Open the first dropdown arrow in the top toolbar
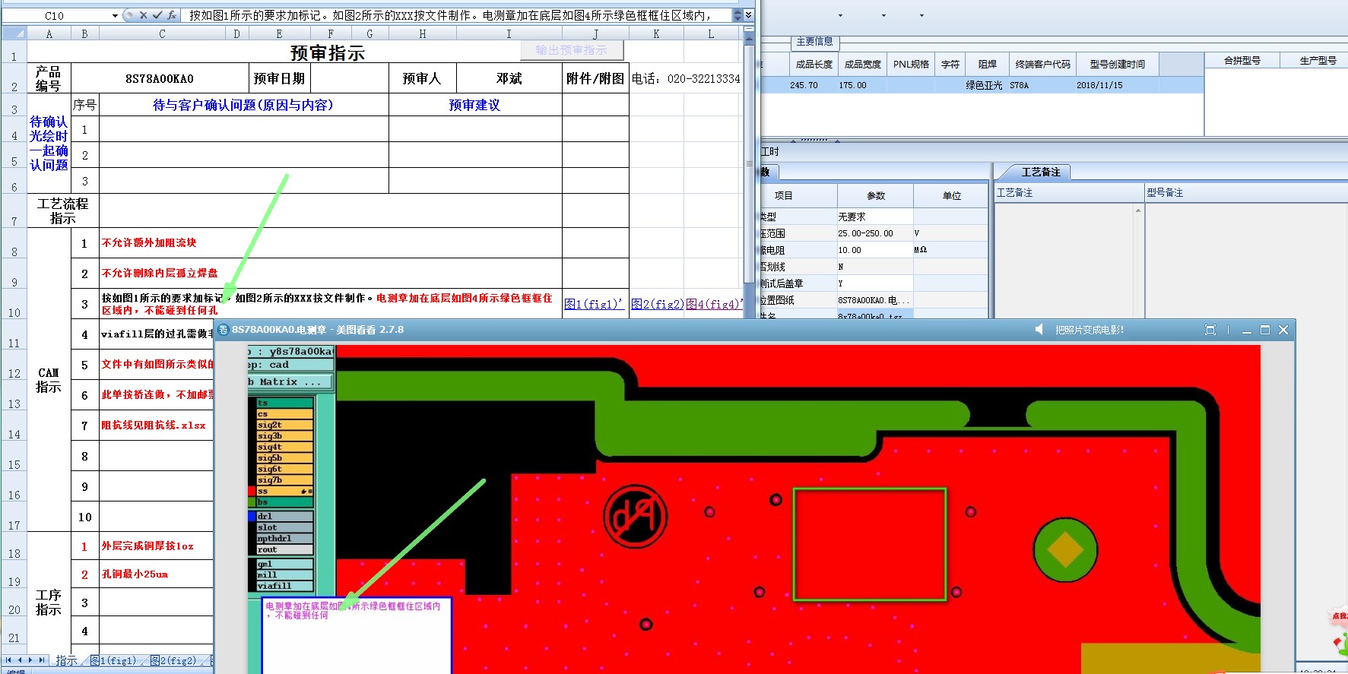 point(840,15)
